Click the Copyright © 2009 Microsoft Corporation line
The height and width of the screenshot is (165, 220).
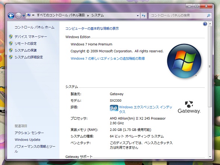point(117,51)
